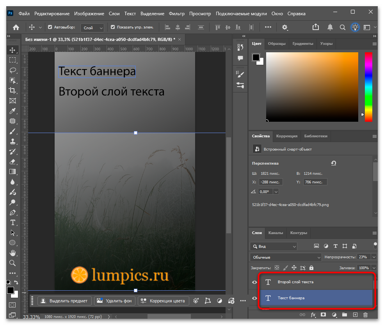Expand the Непрозрачность opacity dropdown arrow
Image resolution: width=384 pixels, height=325 pixels.
pos(374,257)
